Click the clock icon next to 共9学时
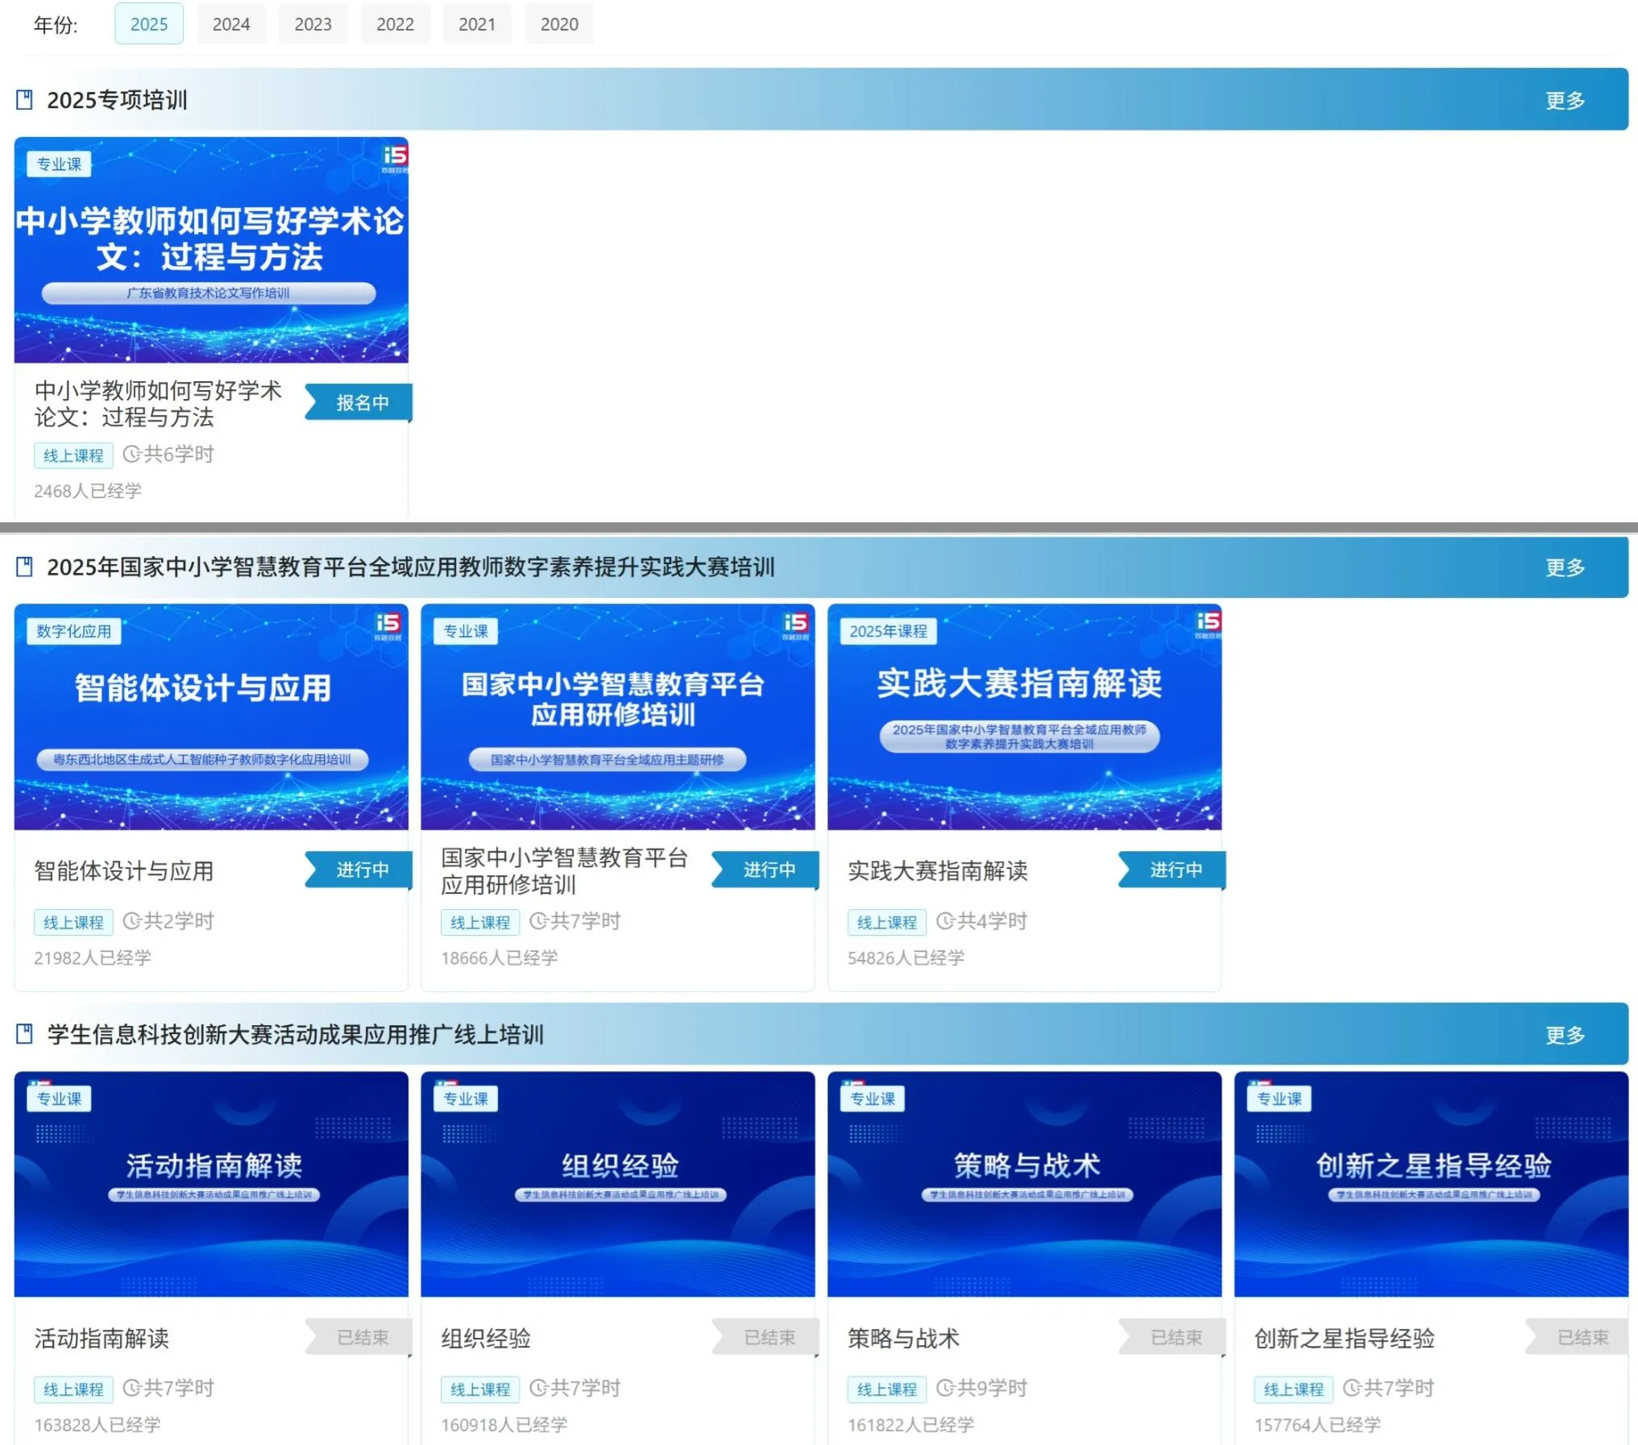This screenshot has width=1638, height=1445. click(x=945, y=1389)
